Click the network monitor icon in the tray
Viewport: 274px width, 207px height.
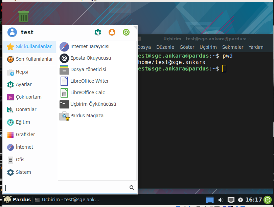(x=231, y=200)
